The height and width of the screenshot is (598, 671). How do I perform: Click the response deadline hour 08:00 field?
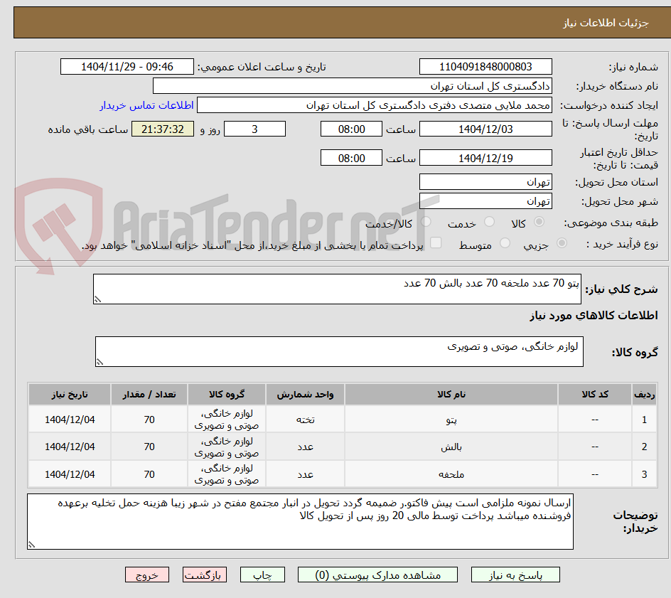coord(351,129)
